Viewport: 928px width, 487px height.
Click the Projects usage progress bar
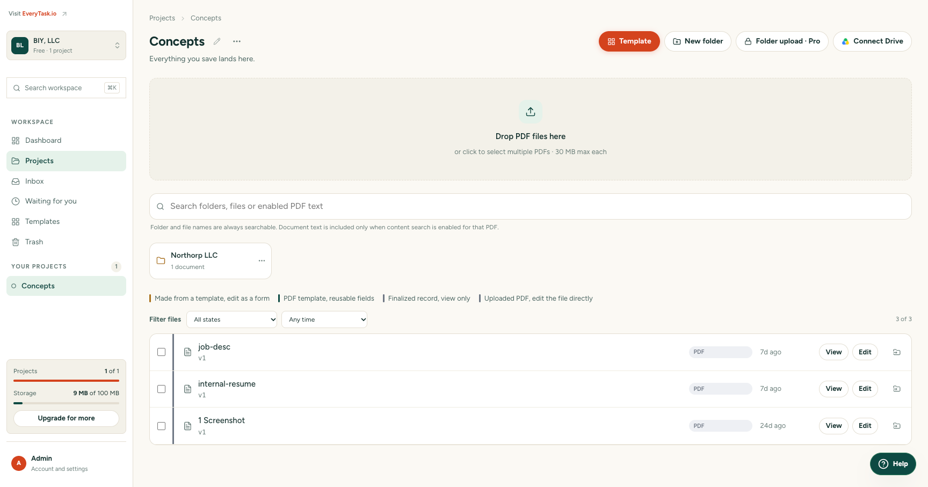point(67,381)
